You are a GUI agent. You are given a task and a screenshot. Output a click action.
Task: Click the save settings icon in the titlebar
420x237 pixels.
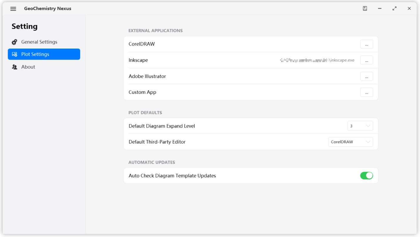pos(365,9)
